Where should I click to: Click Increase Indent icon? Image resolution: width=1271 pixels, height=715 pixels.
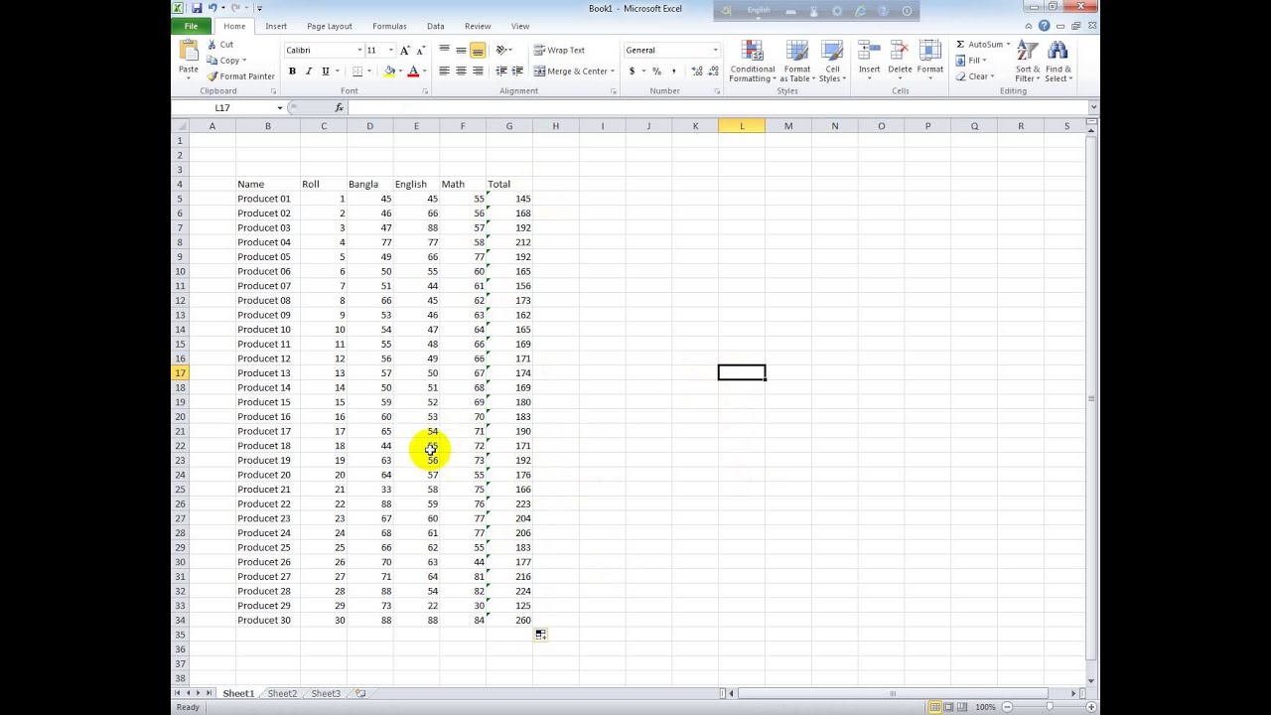[517, 71]
